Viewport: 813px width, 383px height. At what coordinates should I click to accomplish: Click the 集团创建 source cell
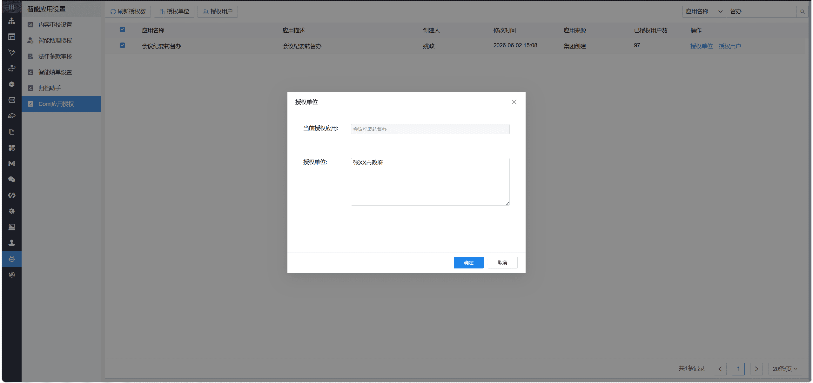click(x=575, y=46)
